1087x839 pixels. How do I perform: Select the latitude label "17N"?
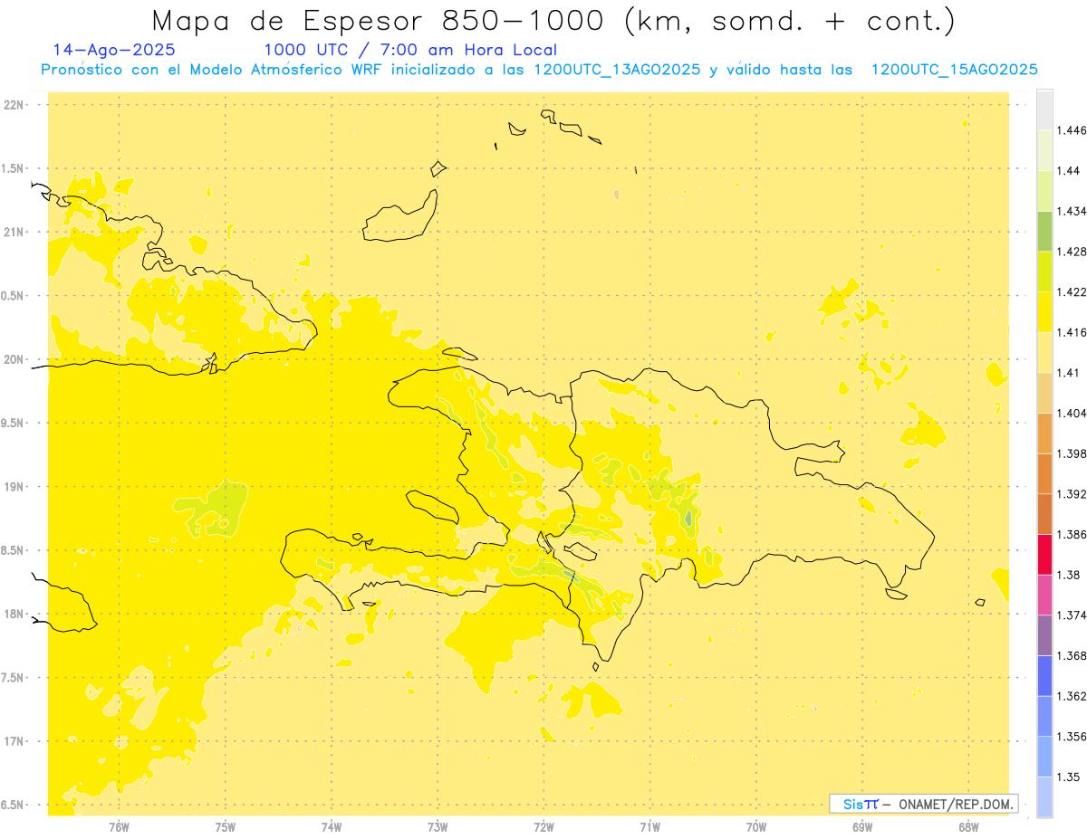13,742
